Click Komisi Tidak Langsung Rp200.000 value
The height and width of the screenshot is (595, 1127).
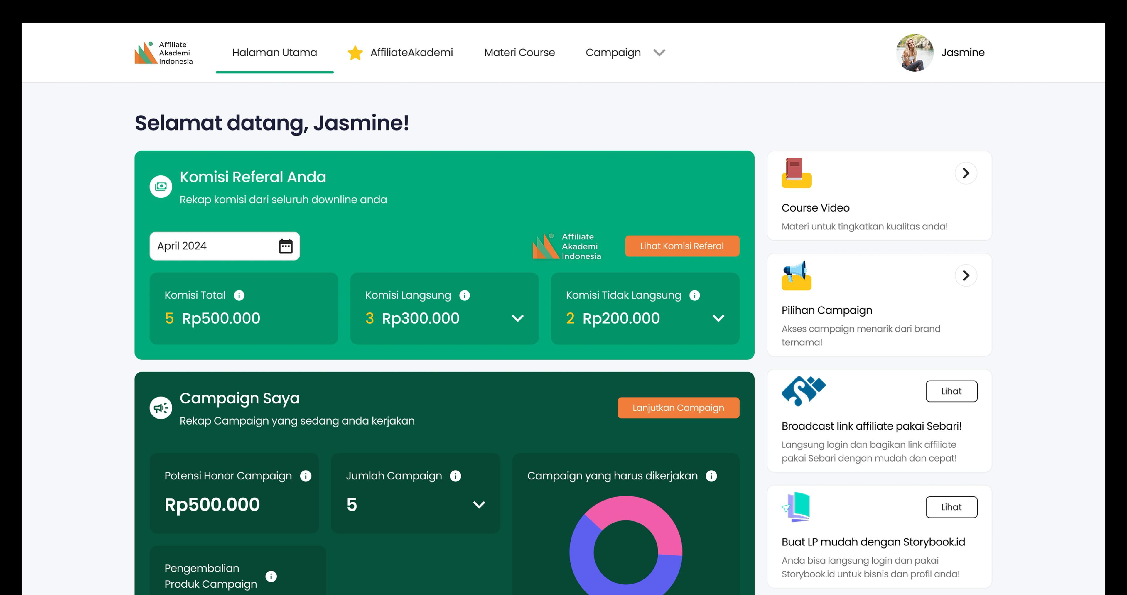[x=621, y=319]
